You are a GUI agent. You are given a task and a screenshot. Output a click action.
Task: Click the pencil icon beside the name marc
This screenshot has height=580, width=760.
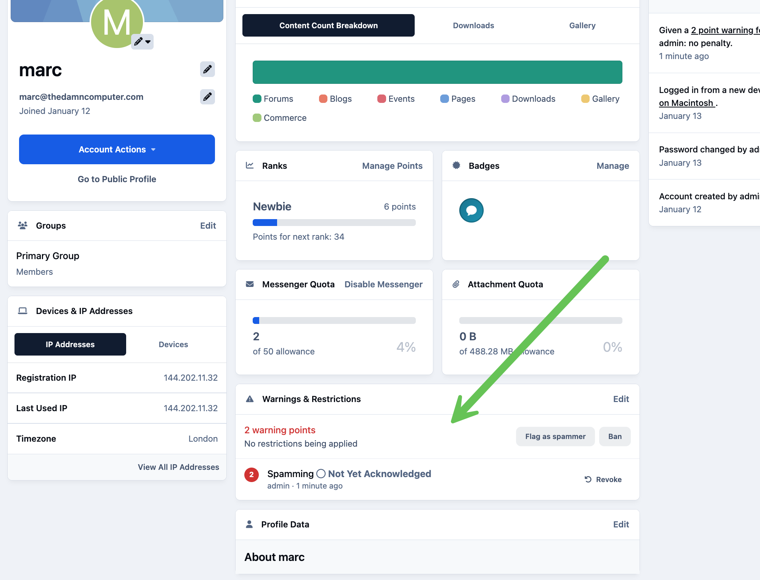tap(207, 69)
